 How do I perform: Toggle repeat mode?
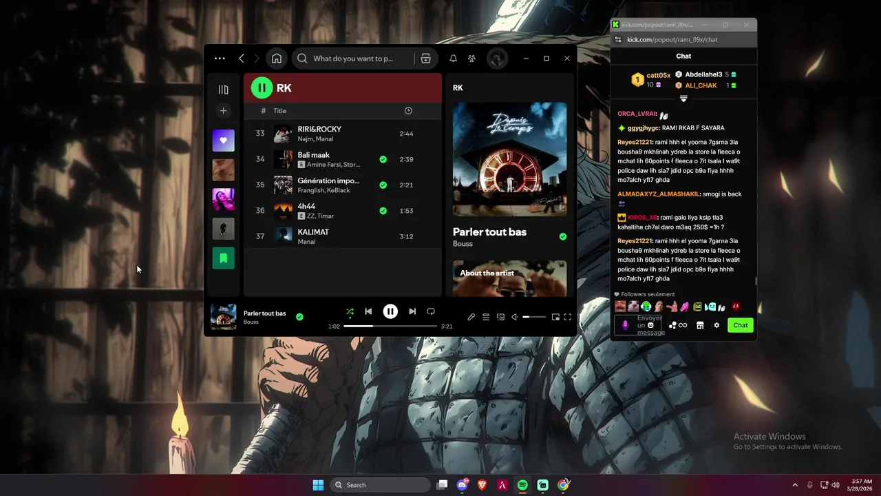(431, 311)
